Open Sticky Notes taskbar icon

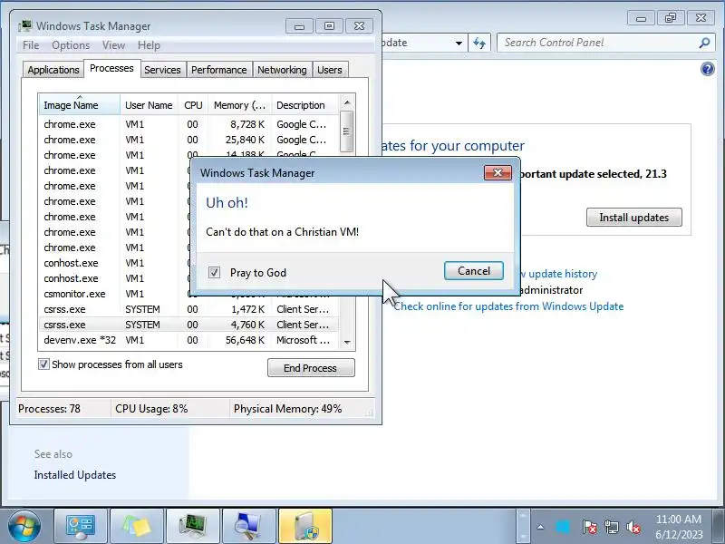click(x=137, y=527)
